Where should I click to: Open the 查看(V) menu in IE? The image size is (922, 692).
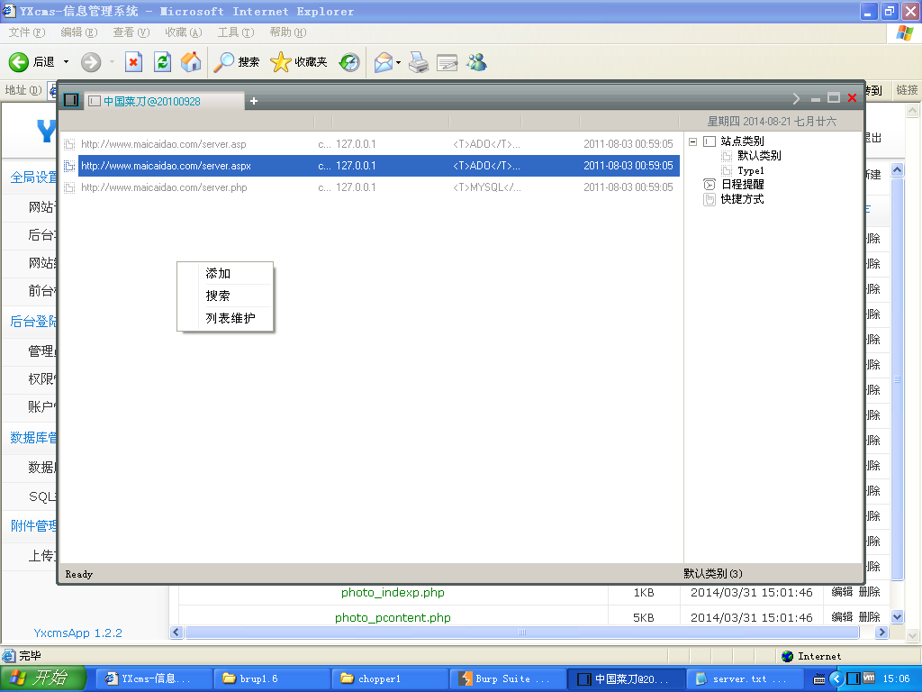pyautogui.click(x=131, y=32)
